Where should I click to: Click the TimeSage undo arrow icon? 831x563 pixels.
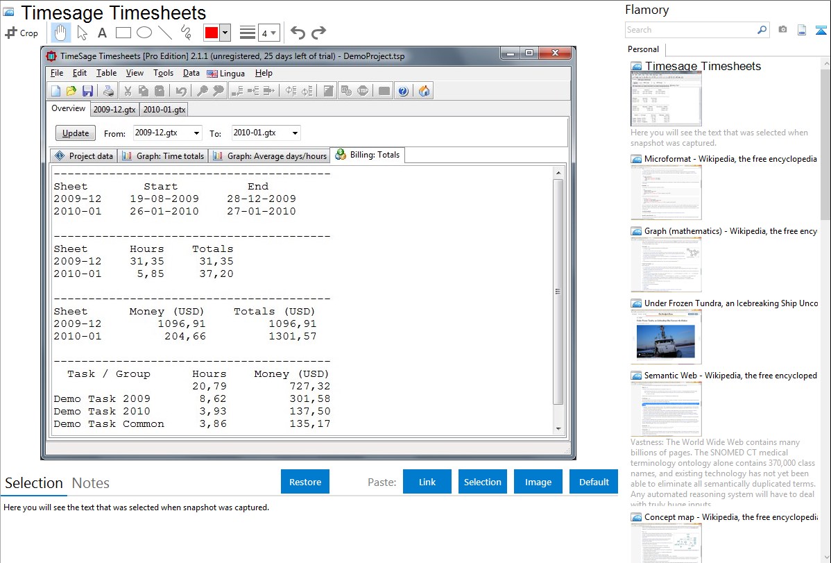pos(181,91)
